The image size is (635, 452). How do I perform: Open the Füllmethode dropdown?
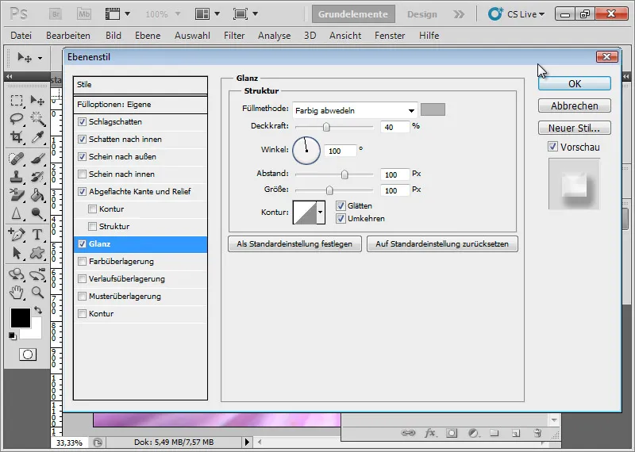click(x=355, y=110)
